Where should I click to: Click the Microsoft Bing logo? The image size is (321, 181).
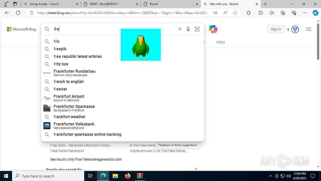(x=22, y=29)
